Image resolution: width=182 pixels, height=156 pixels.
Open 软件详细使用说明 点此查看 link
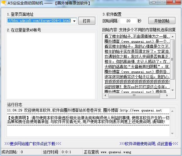pyautogui.click(x=149, y=144)
